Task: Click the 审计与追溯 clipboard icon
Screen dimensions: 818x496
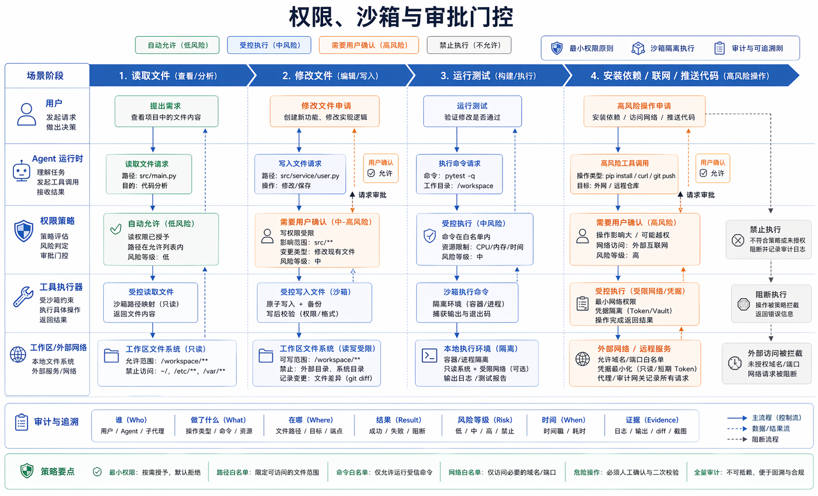Action: [x=21, y=422]
